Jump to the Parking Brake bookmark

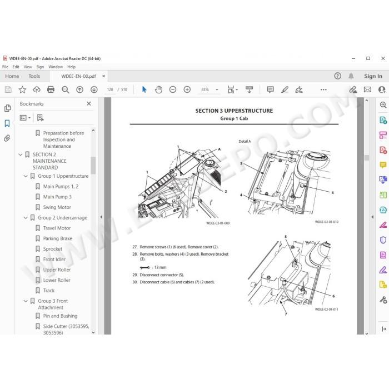tap(58, 238)
